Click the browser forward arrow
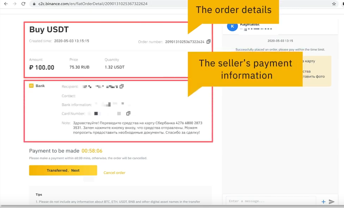 15,4
